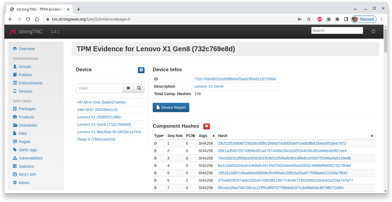Image resolution: width=392 pixels, height=202 pixels.
Task: Open hash 370a9028257abb1935cb74d0... link
Action: tap(285, 180)
